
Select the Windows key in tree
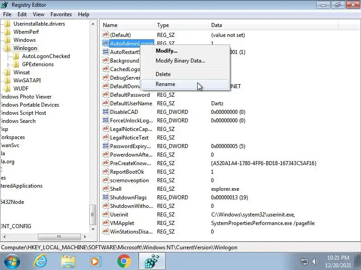pos(24,40)
